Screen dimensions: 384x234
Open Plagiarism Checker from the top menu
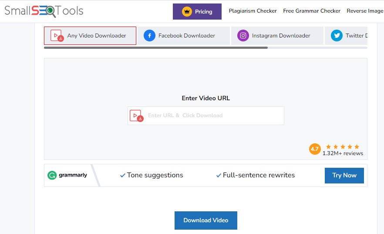click(253, 11)
